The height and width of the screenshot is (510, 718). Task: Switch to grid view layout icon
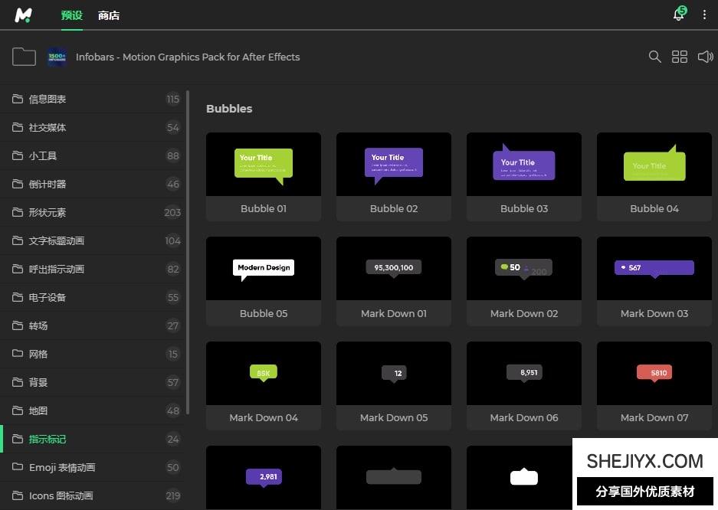point(680,57)
